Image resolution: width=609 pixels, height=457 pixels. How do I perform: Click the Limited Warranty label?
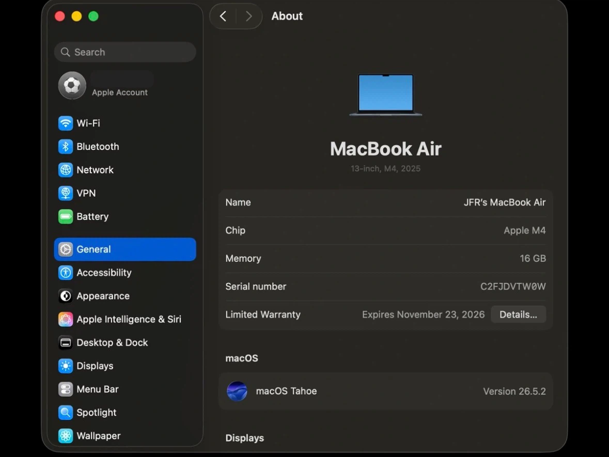263,314
